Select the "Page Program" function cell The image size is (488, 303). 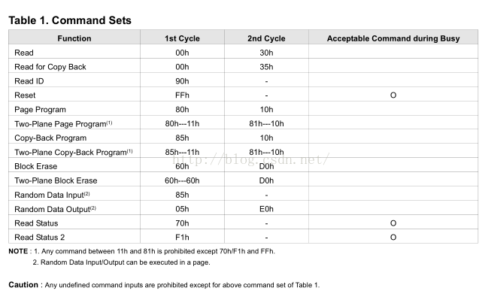pyautogui.click(x=39, y=110)
